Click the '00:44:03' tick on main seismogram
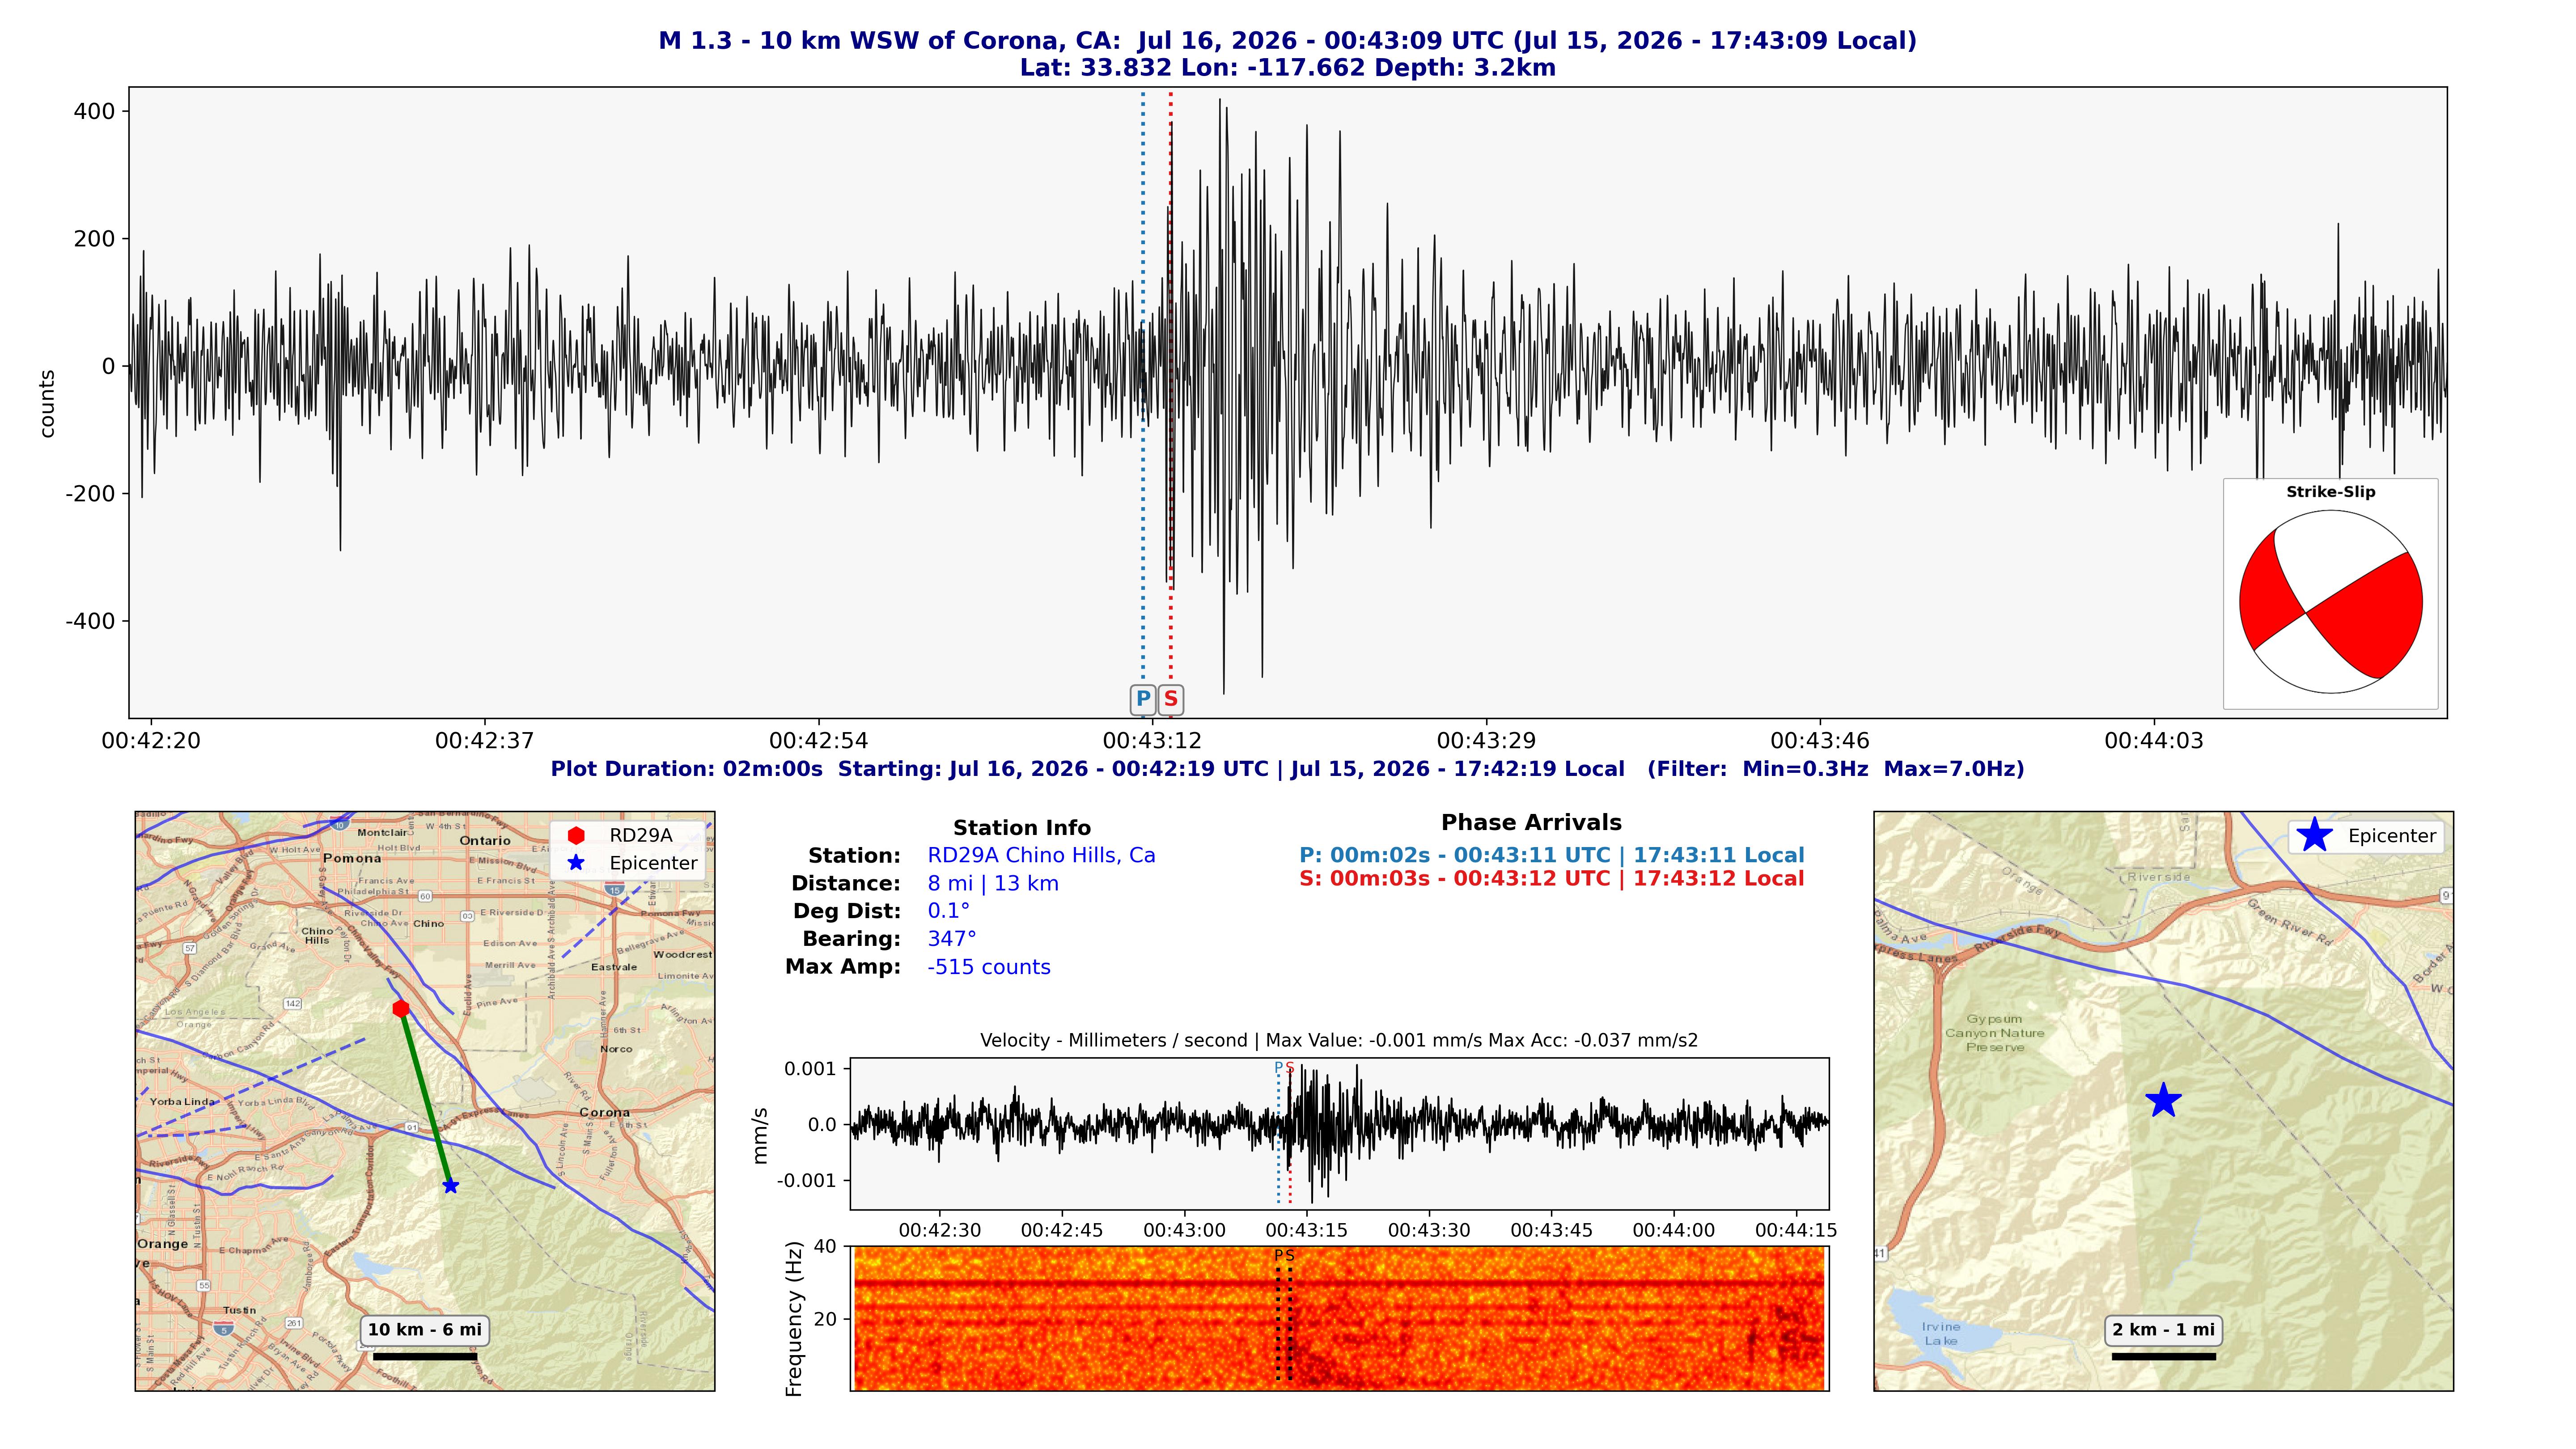The width and height of the screenshot is (2576, 1449). click(2154, 741)
